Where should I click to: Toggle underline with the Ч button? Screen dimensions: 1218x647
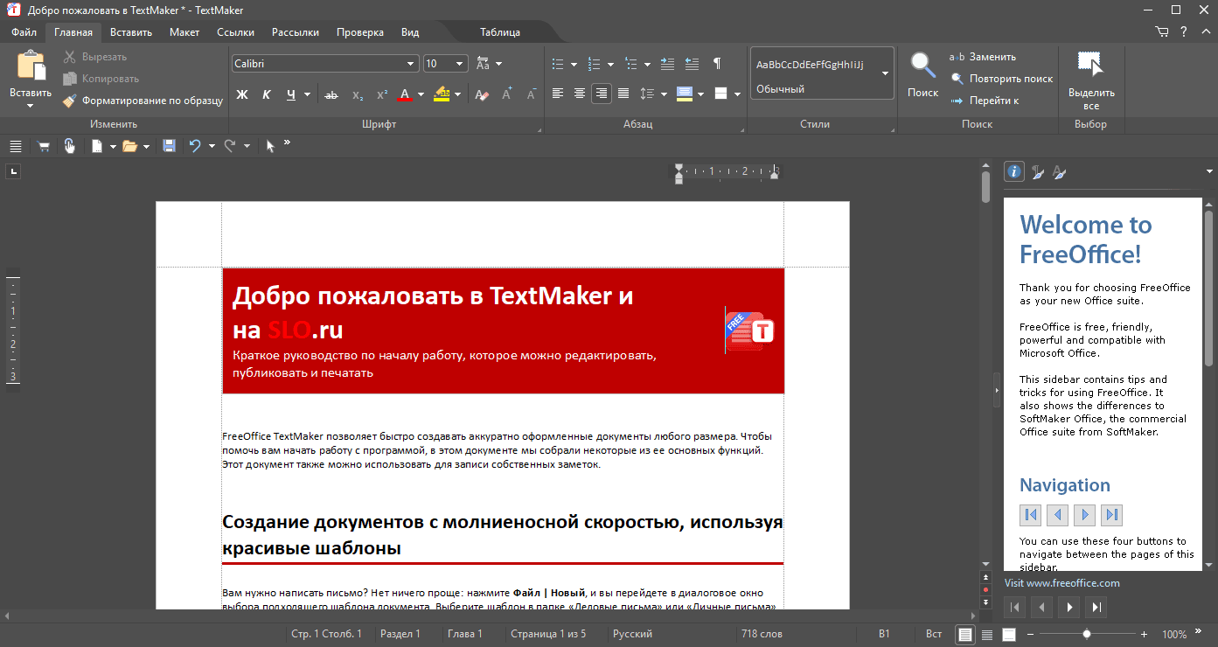click(291, 94)
